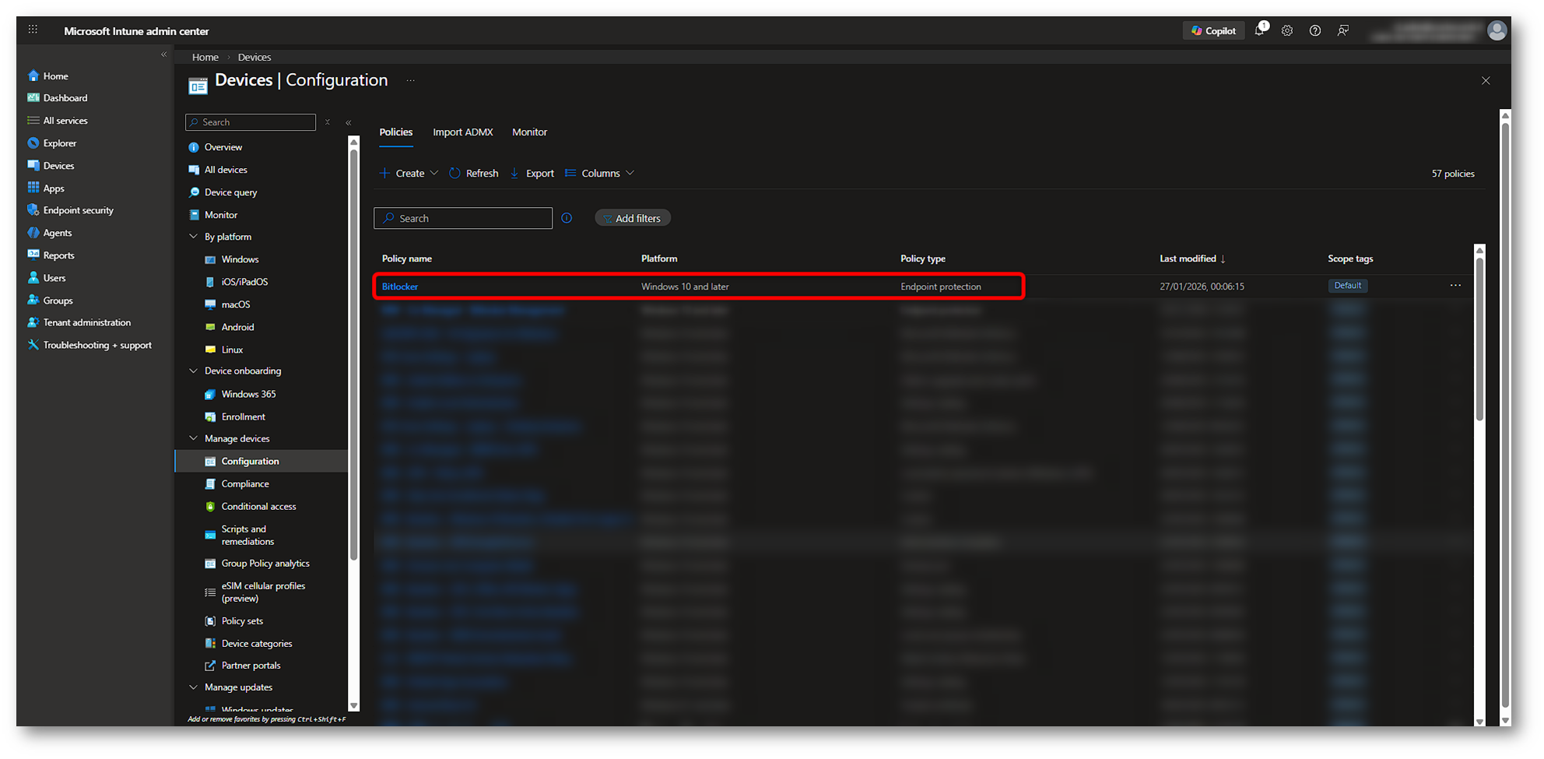Collapse the By platform group
This screenshot has height=759, width=1544.
(194, 237)
